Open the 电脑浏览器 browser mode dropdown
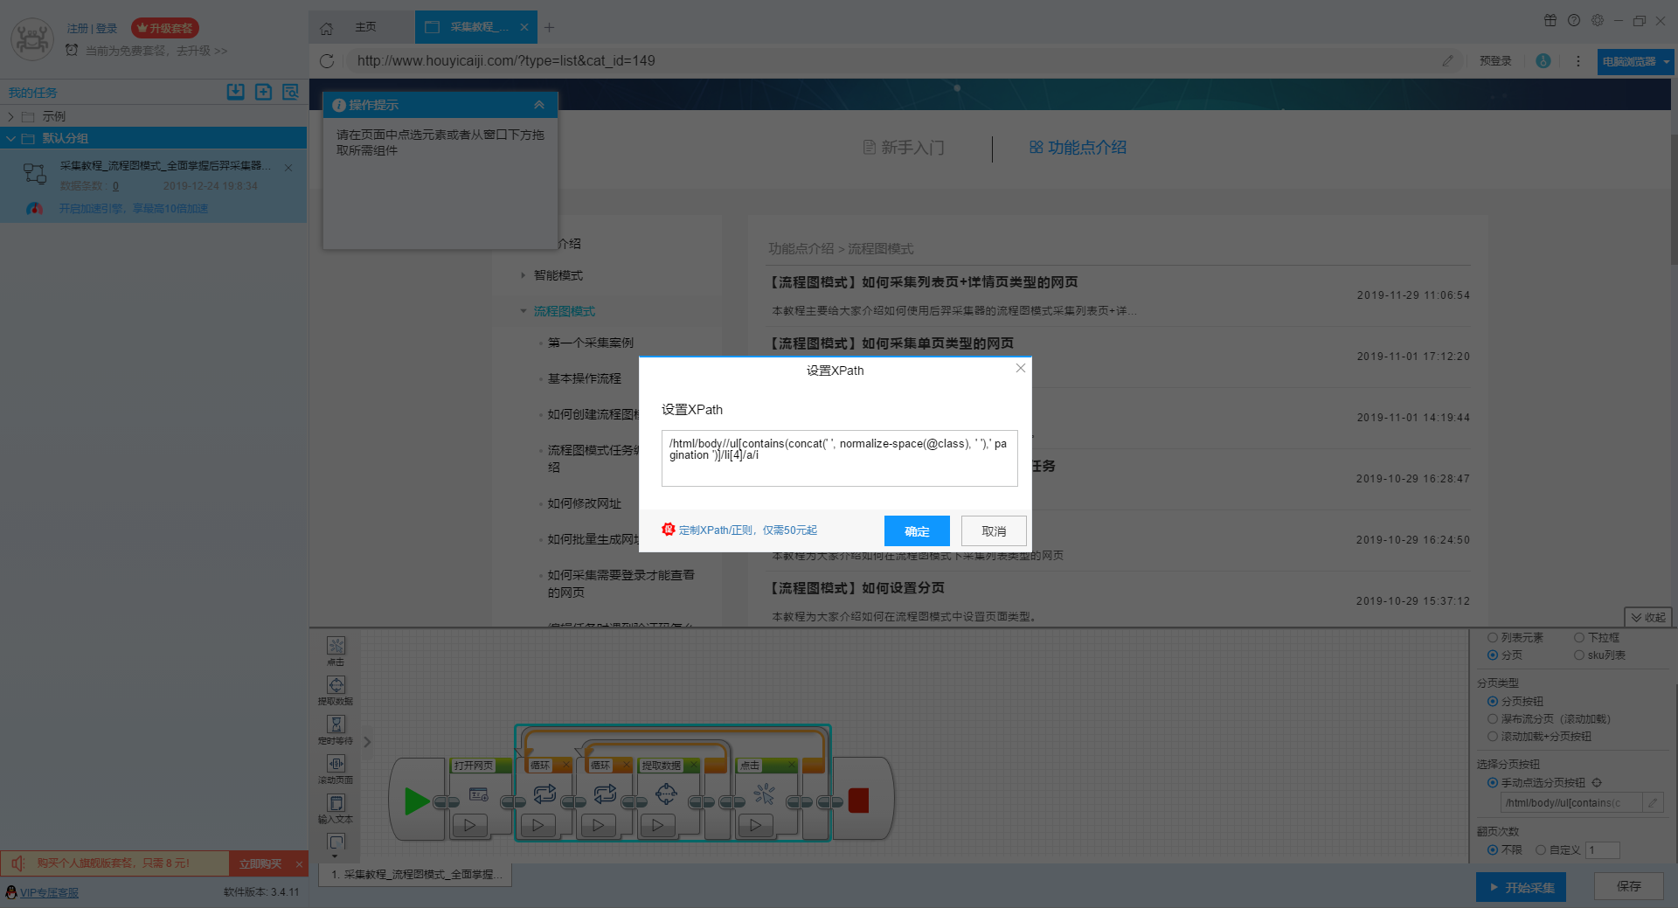Viewport: 1678px width, 908px height. (1634, 61)
